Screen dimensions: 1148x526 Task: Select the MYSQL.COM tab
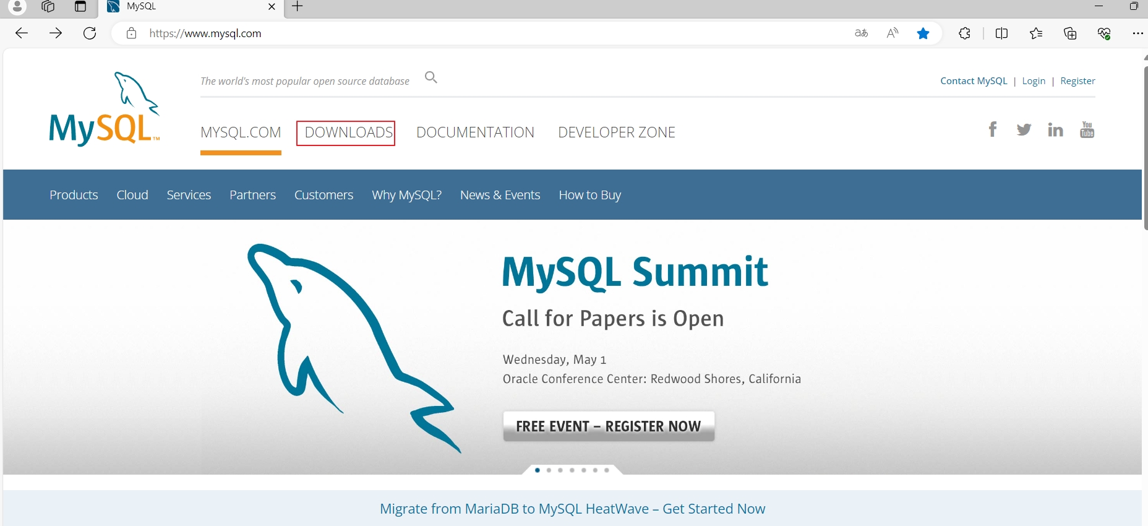241,132
